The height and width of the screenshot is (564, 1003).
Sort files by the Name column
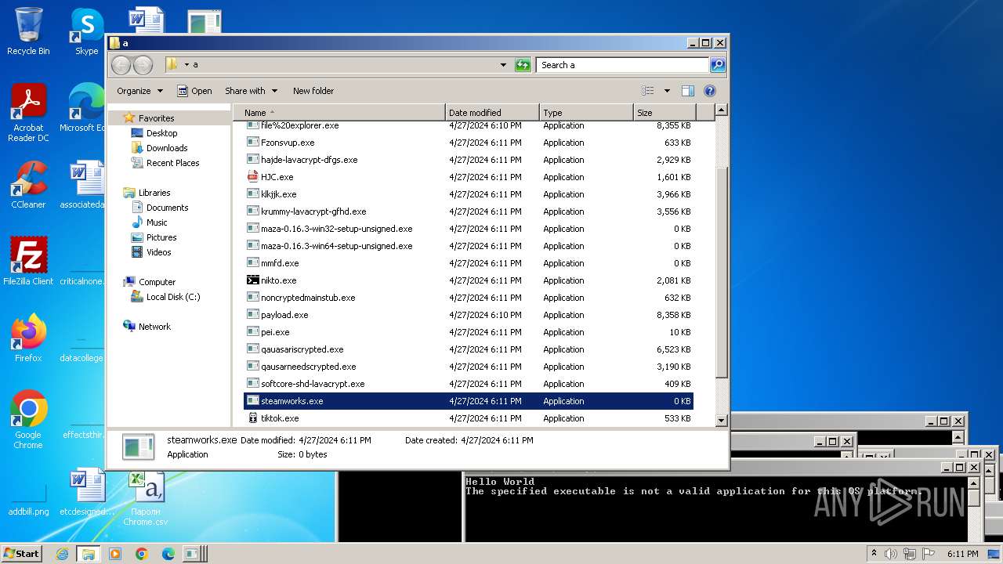coord(339,113)
